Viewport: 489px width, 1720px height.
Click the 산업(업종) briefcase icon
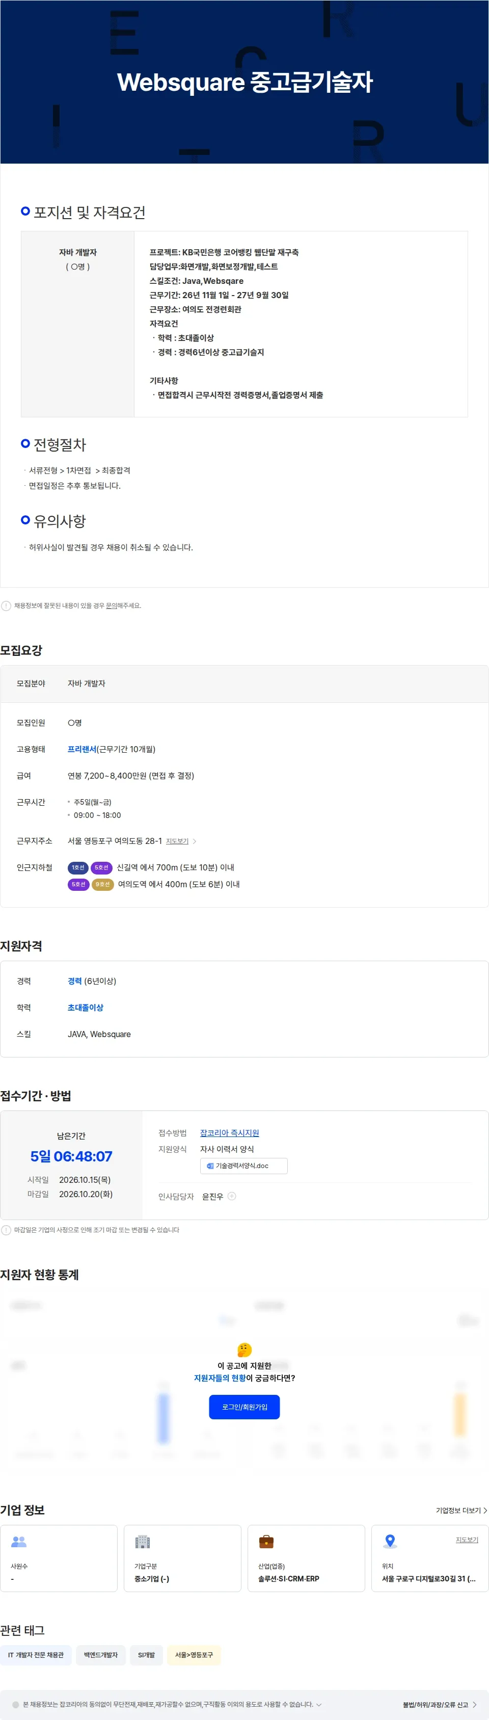266,1542
